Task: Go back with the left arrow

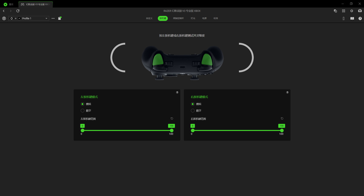Action: [x=4, y=11]
